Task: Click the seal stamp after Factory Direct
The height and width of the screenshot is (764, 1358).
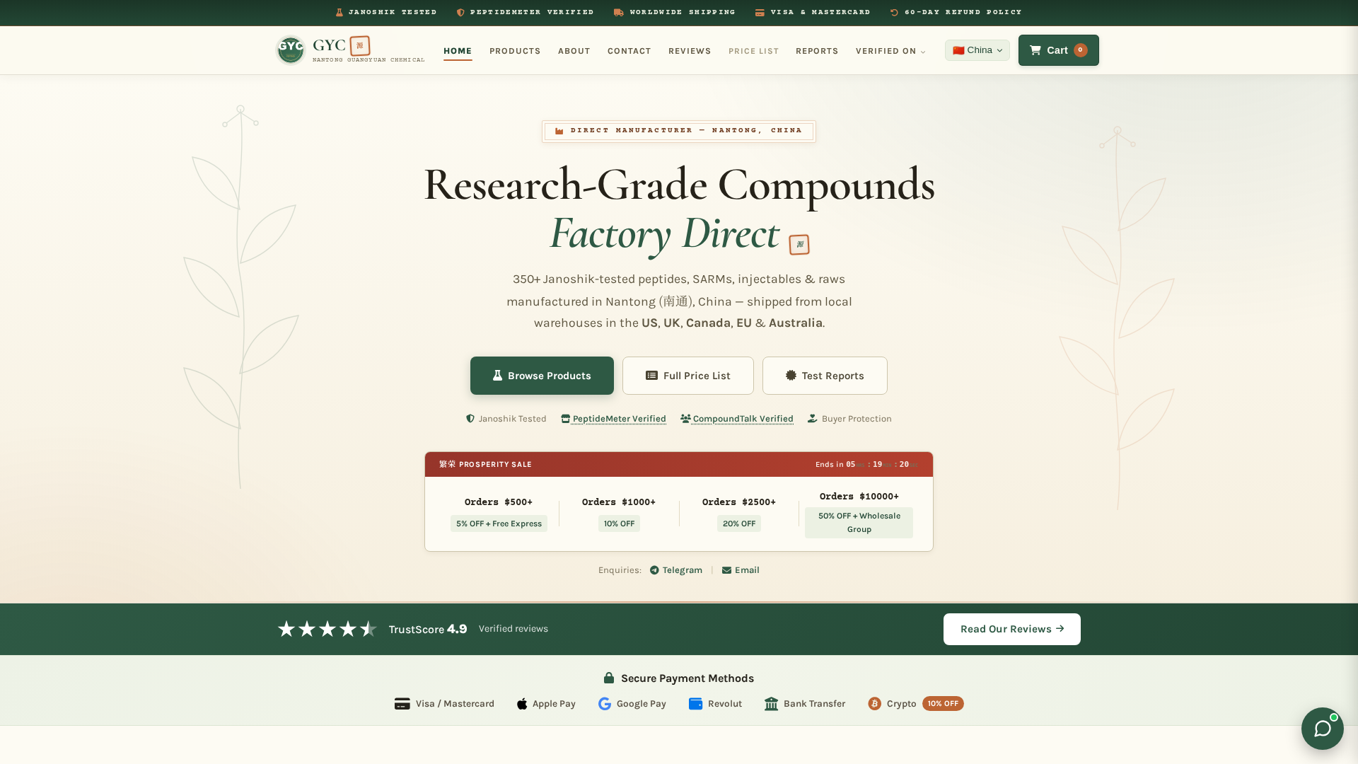Action: coord(799,245)
